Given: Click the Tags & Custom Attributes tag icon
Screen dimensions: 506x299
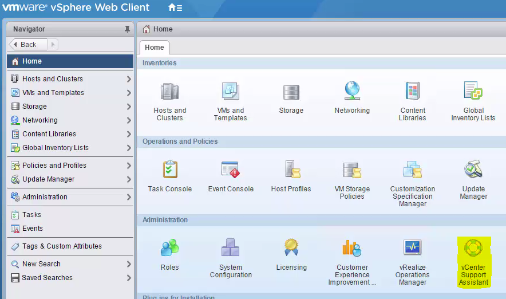Looking at the screenshot, I should (x=15, y=246).
